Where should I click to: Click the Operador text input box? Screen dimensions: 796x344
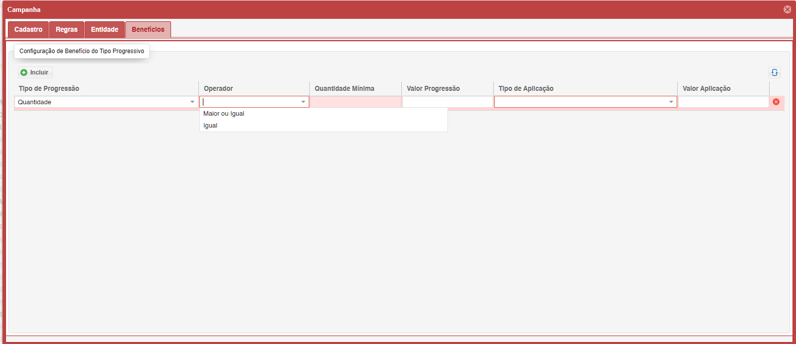click(249, 102)
